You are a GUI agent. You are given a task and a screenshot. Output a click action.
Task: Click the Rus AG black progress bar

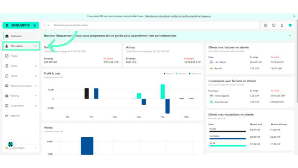pos(228,131)
